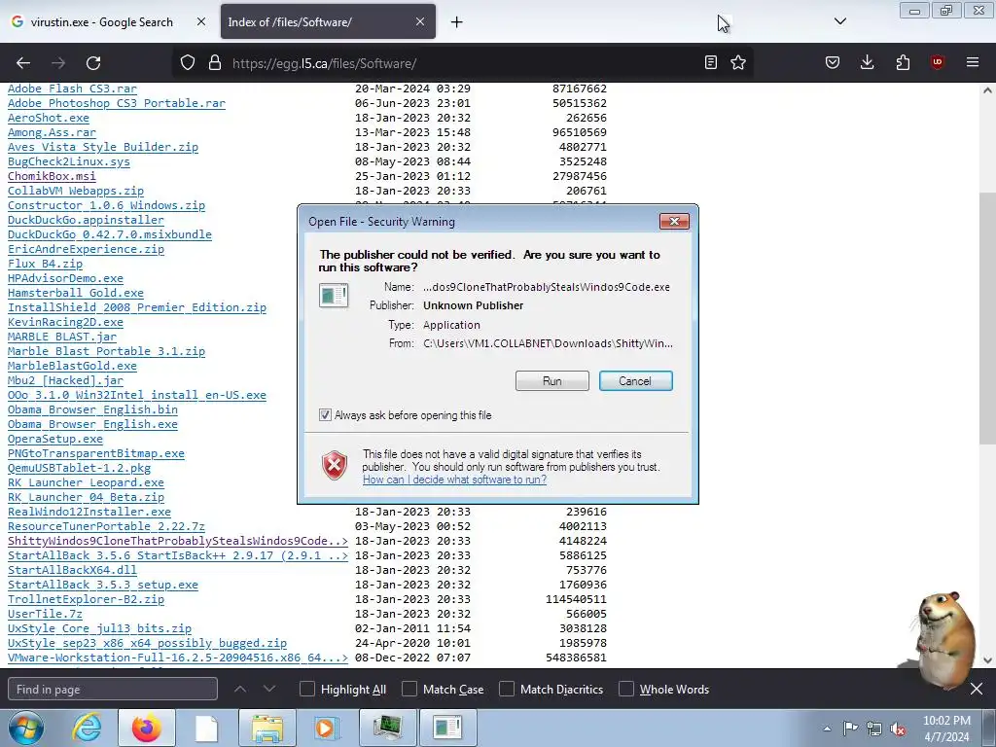Open the muted volume tray icon

coord(898,729)
